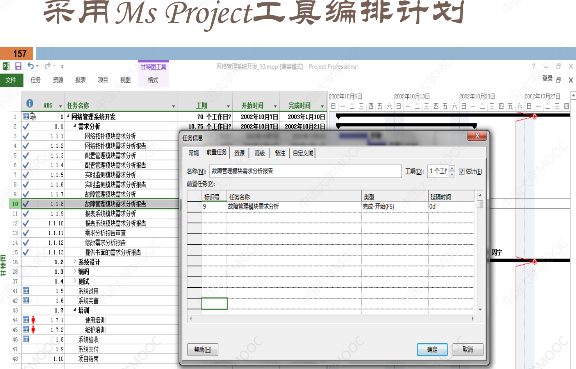Close the 任务信息 dialog with red X

pyautogui.click(x=477, y=136)
